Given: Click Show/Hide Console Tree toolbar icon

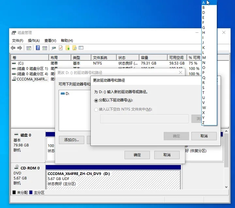Looking at the screenshot, I should pos(29,48).
